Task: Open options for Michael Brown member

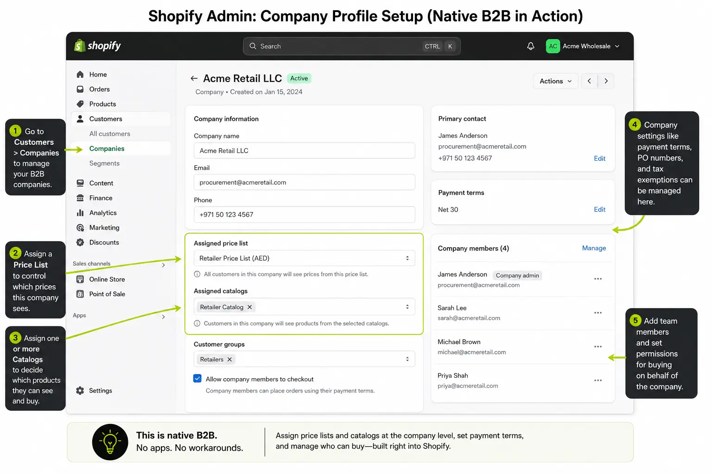Action: 598,347
